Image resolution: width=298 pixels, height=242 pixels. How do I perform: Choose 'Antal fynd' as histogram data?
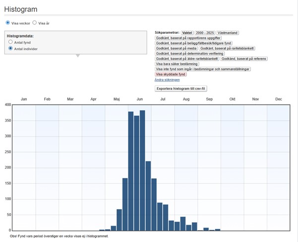point(11,42)
